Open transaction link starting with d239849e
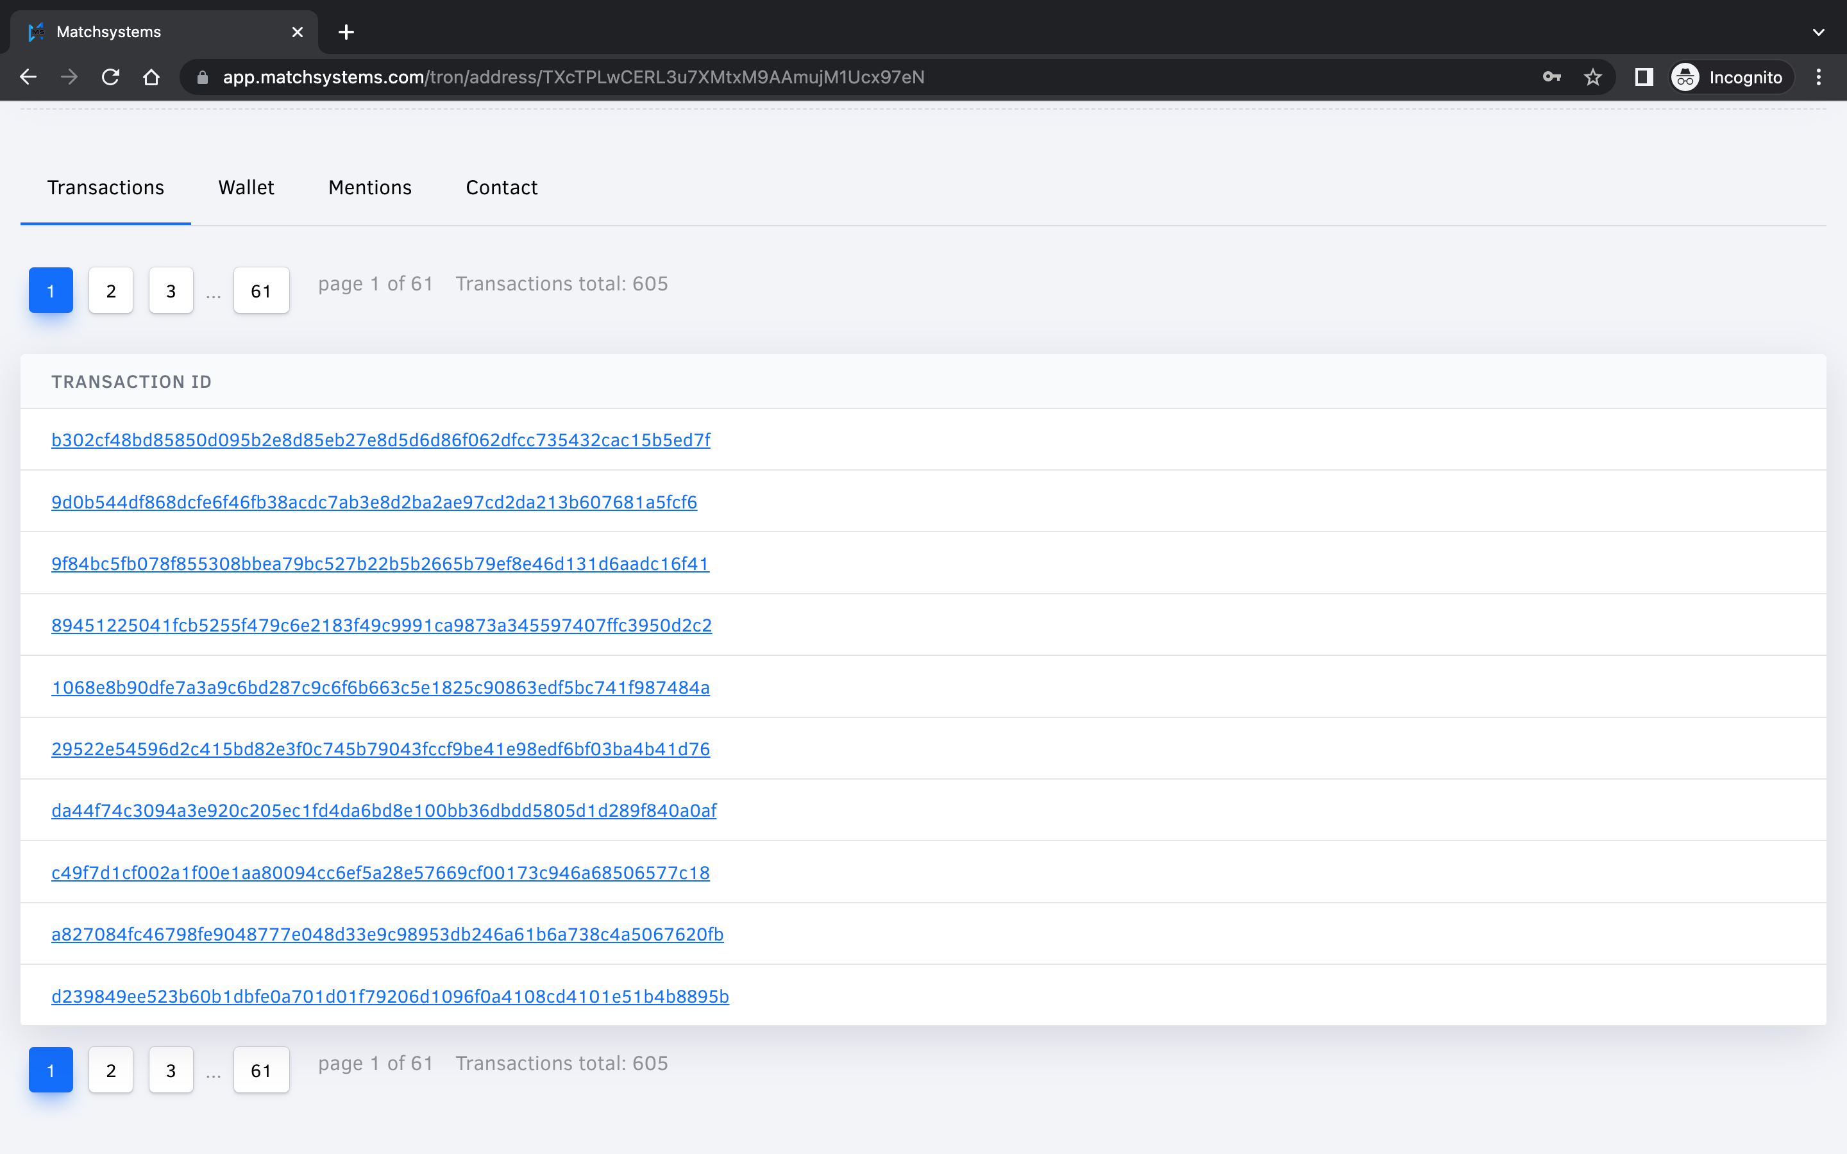Screen dimensions: 1847x1154 pyautogui.click(x=389, y=997)
